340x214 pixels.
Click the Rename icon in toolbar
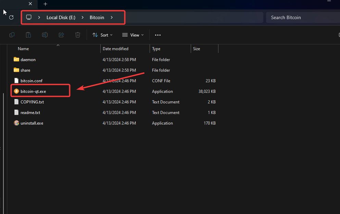[45, 35]
